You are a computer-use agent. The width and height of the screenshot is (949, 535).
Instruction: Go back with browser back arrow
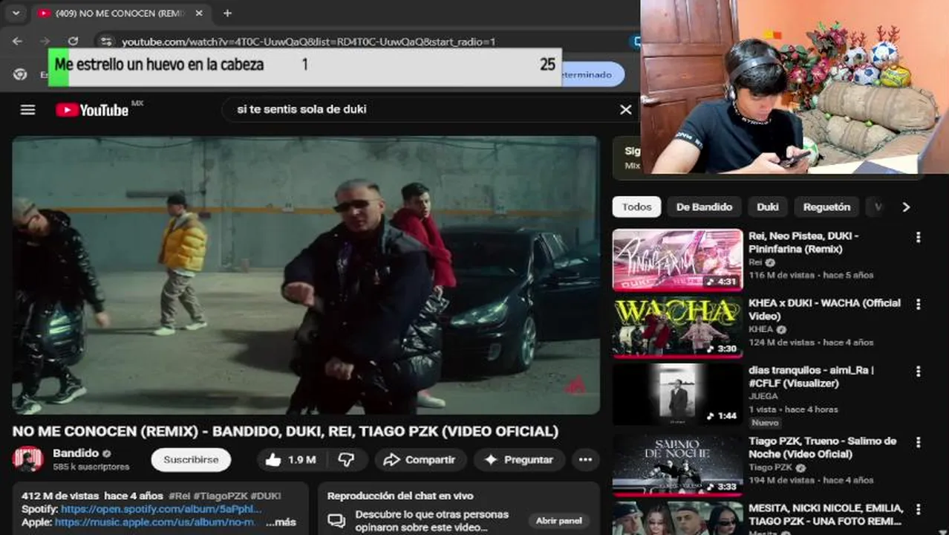(17, 42)
